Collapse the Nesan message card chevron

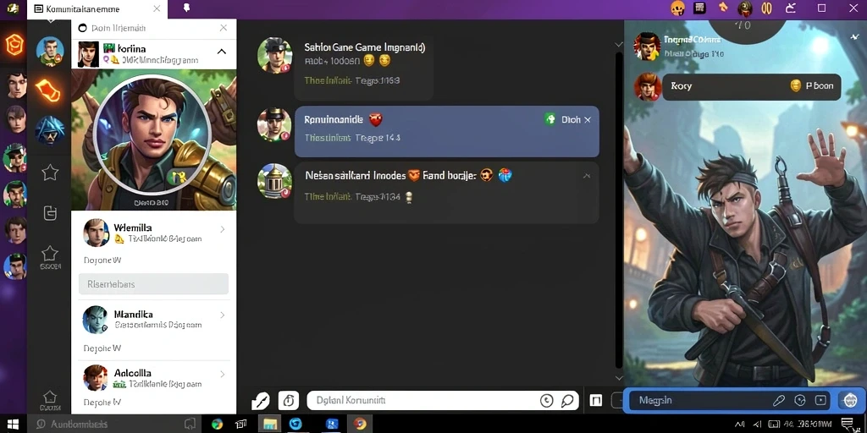[587, 176]
